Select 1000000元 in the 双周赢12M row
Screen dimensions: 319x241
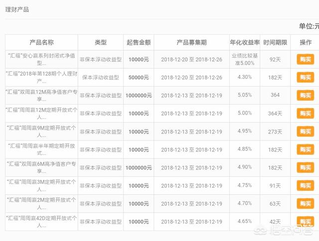(139, 96)
